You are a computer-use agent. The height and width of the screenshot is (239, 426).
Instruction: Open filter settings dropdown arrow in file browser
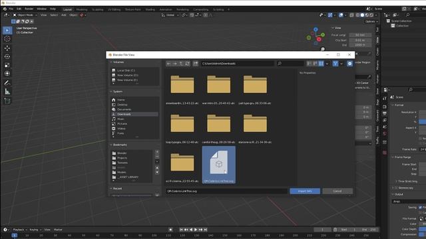coord(341,64)
